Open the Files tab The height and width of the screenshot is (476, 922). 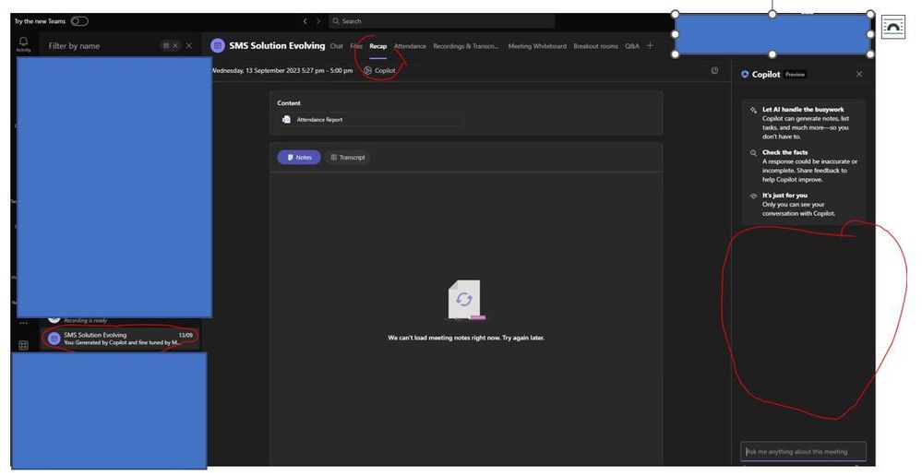[x=356, y=46]
